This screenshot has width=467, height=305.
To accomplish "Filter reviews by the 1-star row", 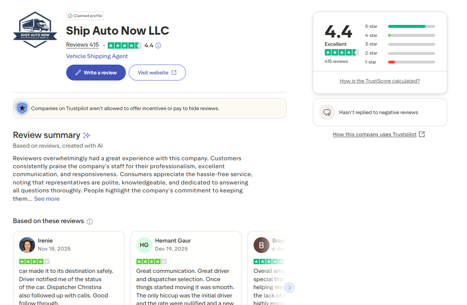I will [400, 62].
